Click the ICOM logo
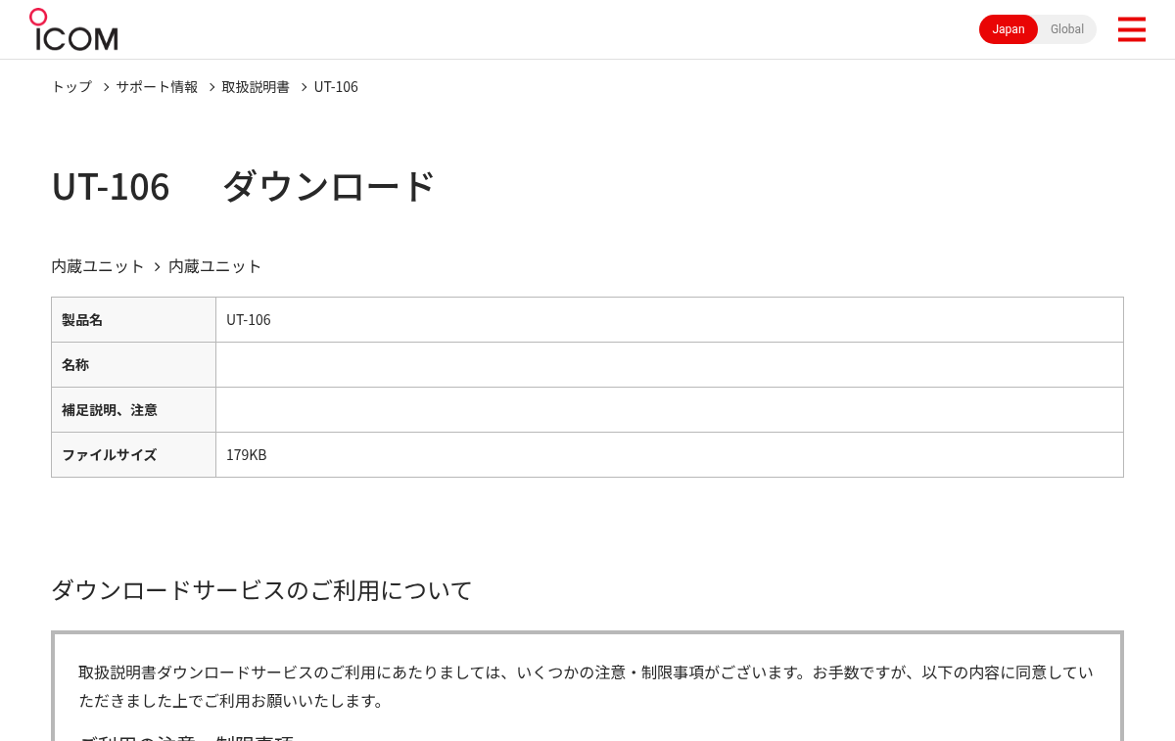Screen dimensions: 1175x741 (73, 29)
